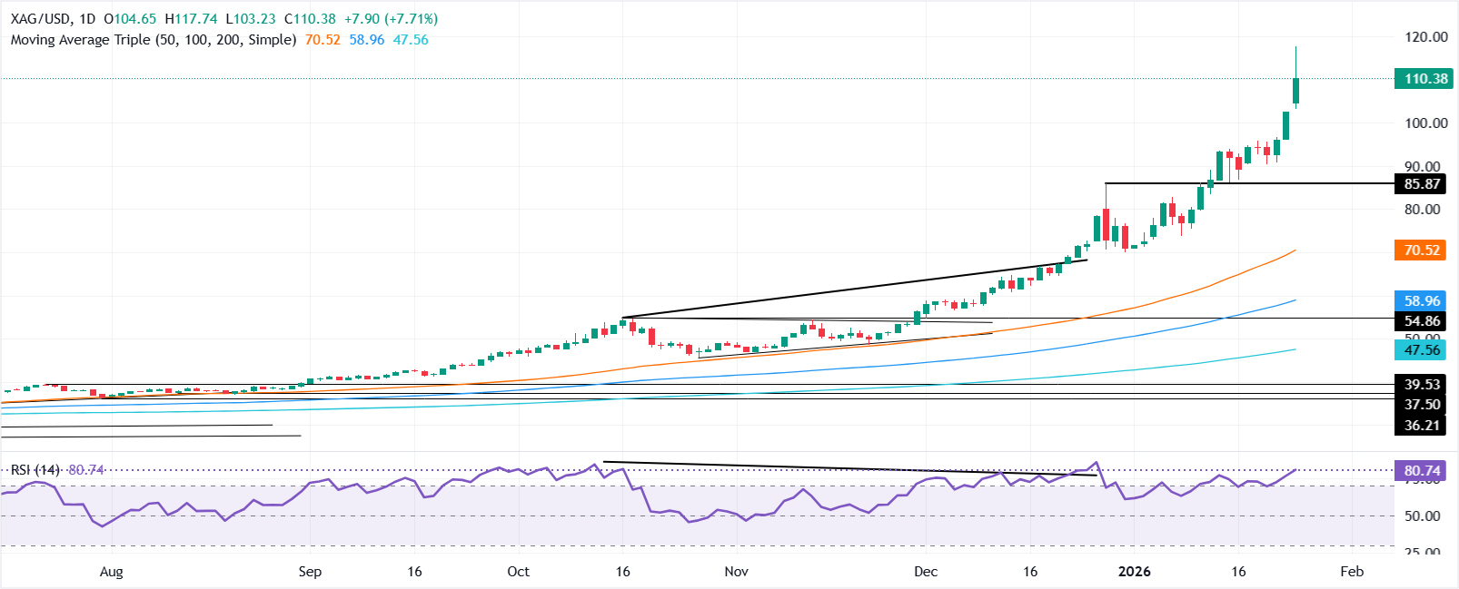
Task: Select the 54.86 horizontal line price label
Action: pyautogui.click(x=1422, y=321)
